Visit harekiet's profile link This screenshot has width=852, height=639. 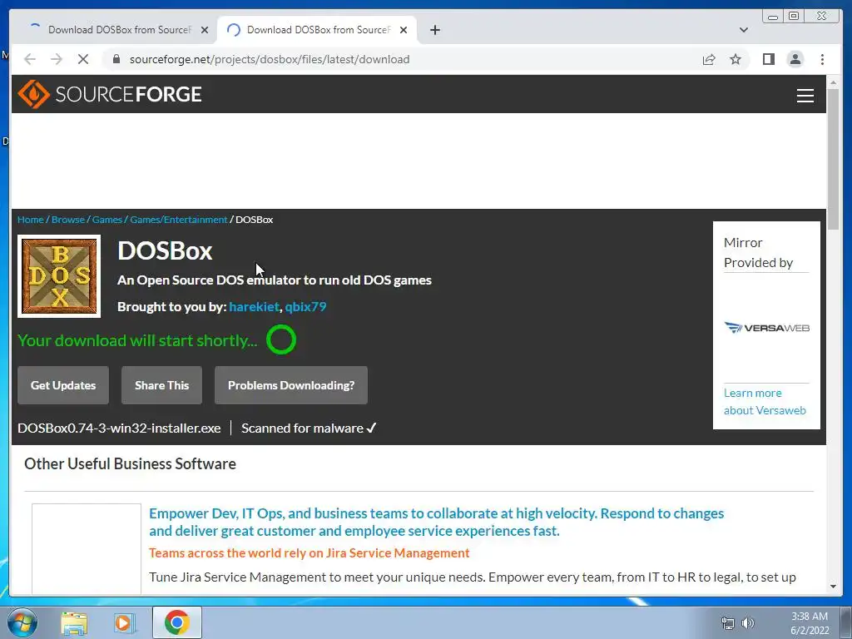click(x=254, y=306)
